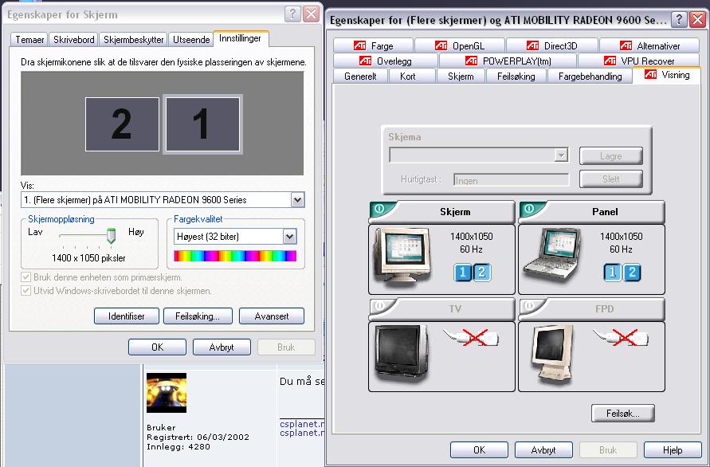This screenshot has height=467, width=710.
Task: Expand the Fargekvalitet dropdown
Action: pyautogui.click(x=290, y=237)
